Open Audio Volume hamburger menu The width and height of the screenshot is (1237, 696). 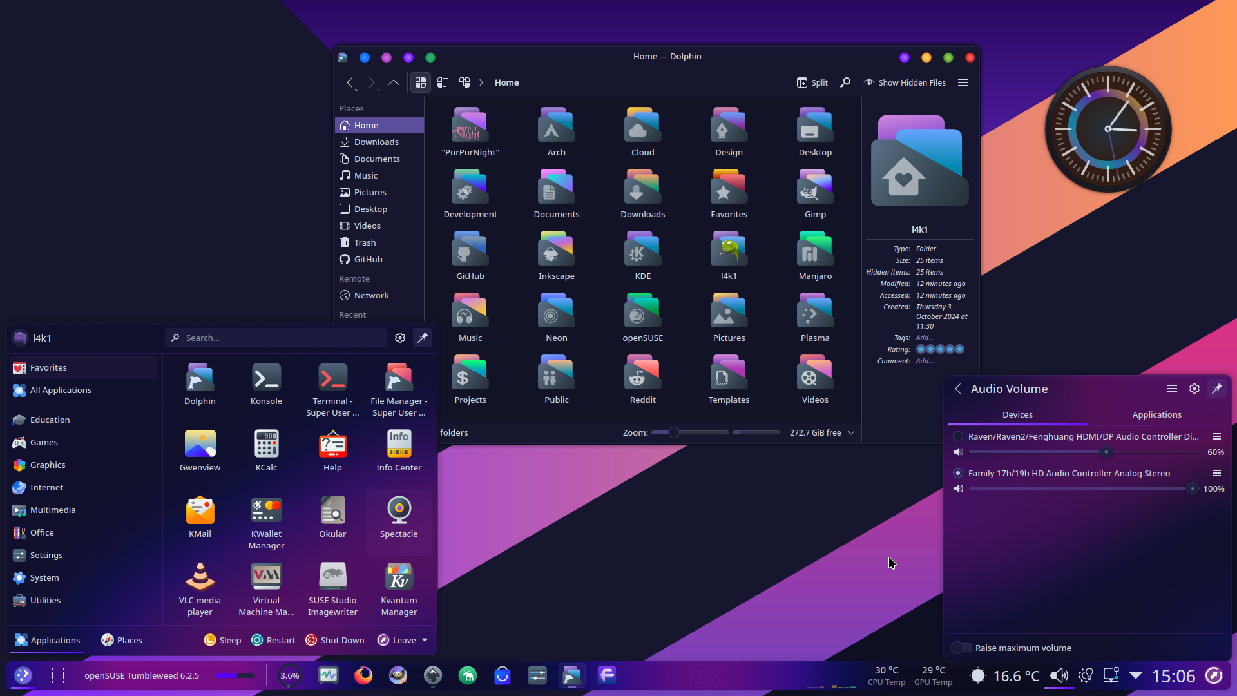point(1172,389)
